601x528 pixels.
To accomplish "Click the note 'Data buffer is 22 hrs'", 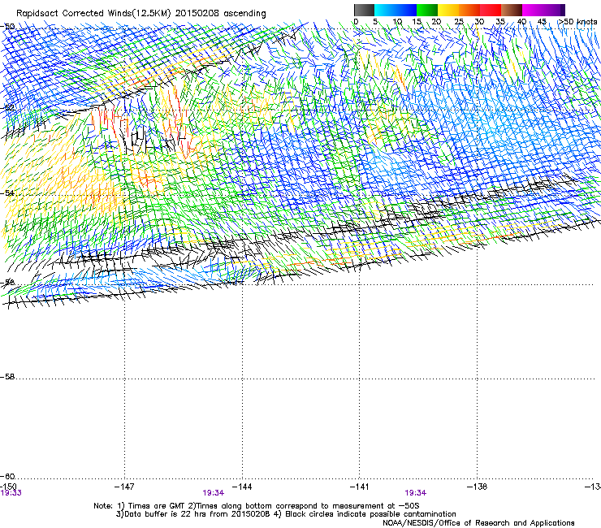I will point(164,514).
